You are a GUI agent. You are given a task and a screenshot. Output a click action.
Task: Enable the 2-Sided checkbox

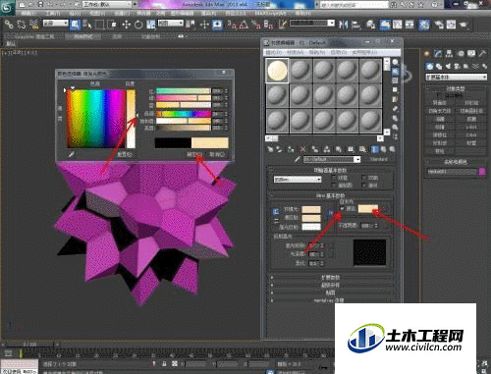[x=364, y=178]
